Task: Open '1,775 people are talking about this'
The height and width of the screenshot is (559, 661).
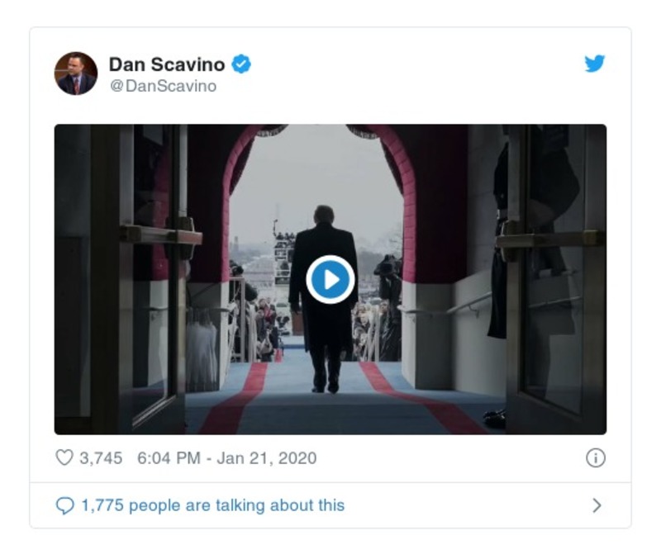Action: (212, 505)
